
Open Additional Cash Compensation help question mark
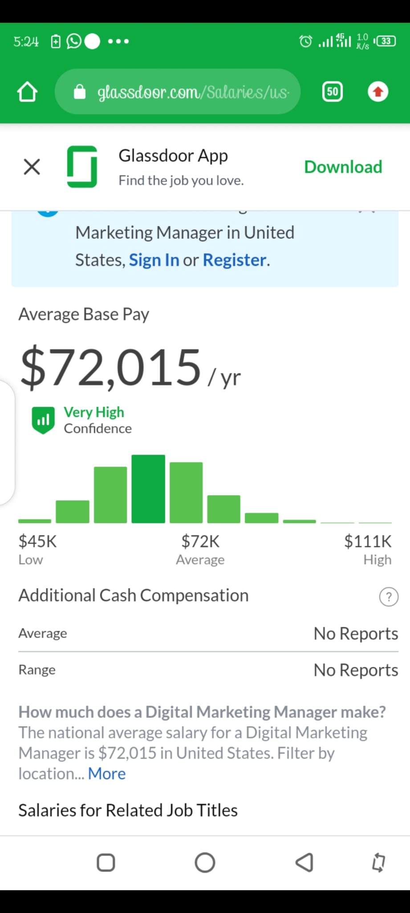[389, 596]
